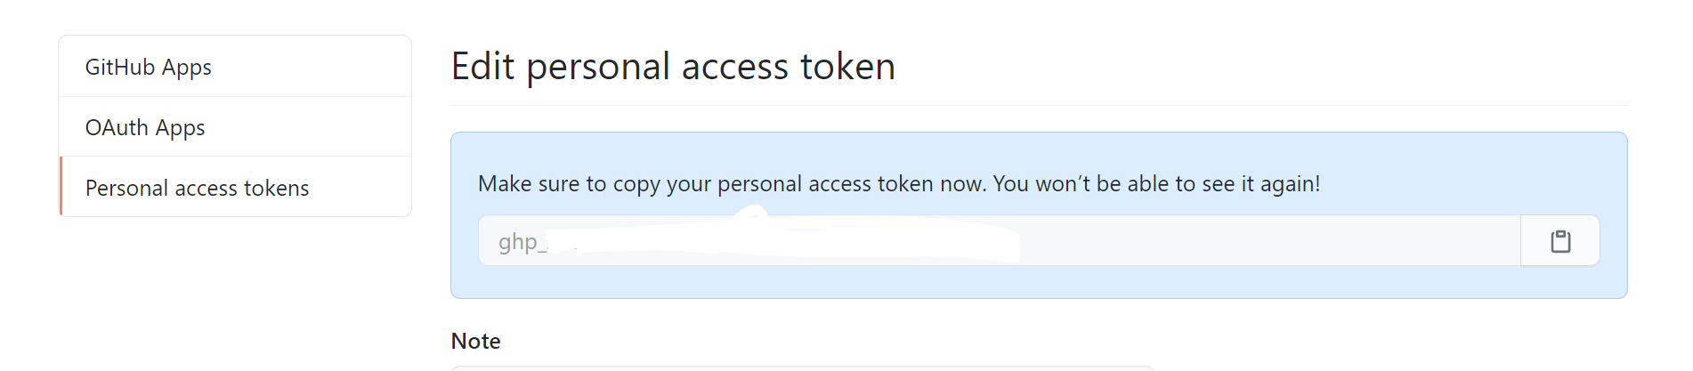Go to the OAuth Apps settings page

(x=235, y=127)
